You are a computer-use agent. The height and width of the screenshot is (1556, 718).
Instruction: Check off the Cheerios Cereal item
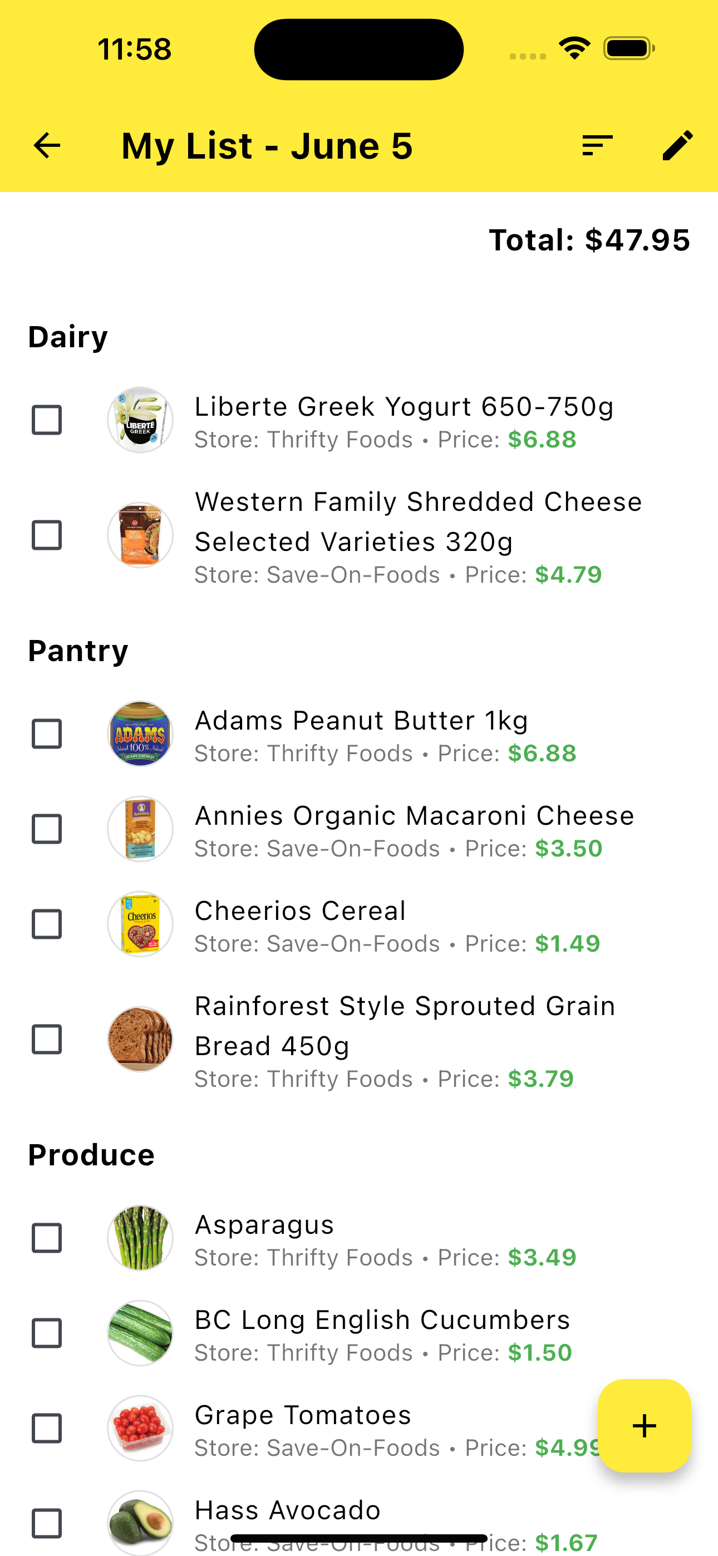pos(47,924)
